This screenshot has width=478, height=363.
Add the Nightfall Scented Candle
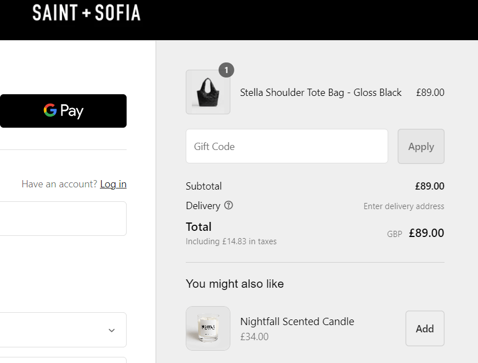424,328
